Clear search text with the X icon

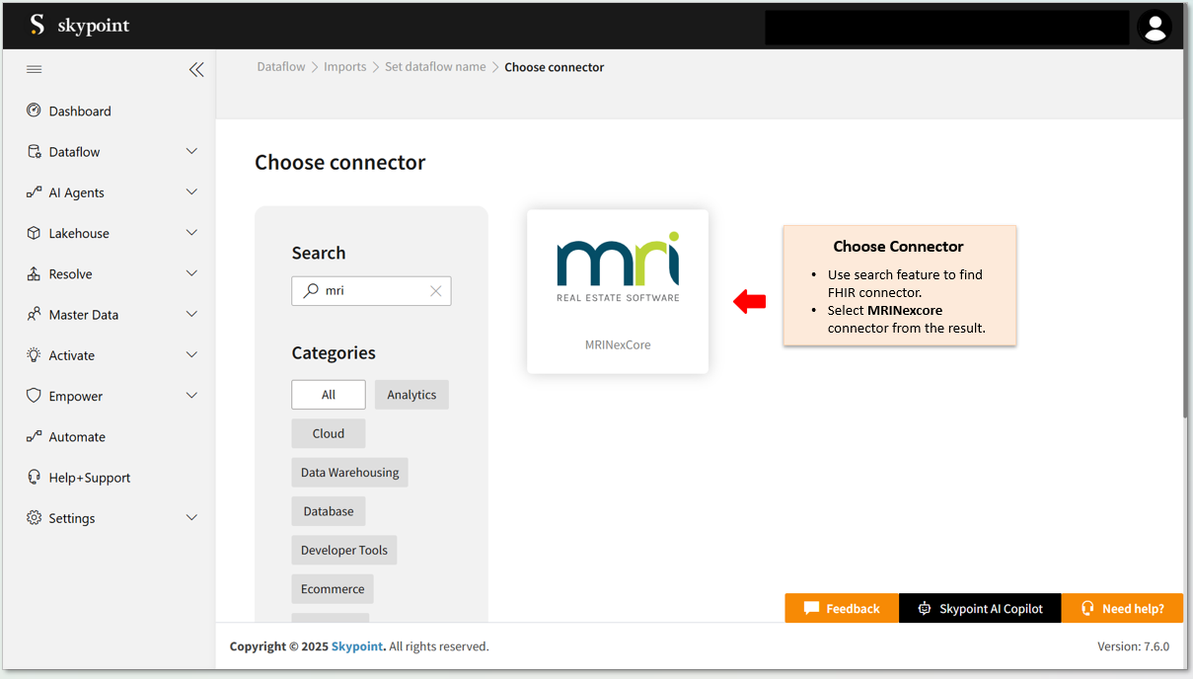pos(435,291)
